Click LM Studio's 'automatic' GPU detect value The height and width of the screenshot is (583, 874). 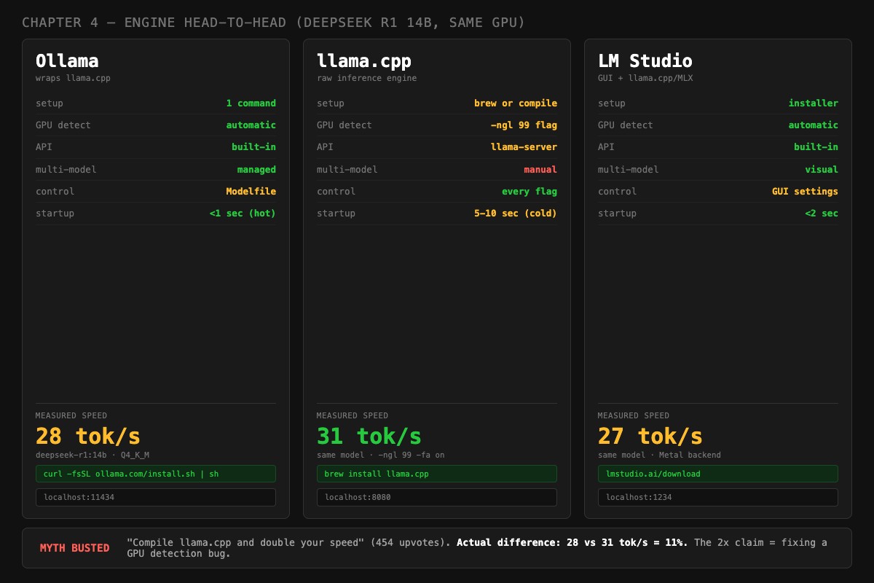point(814,125)
